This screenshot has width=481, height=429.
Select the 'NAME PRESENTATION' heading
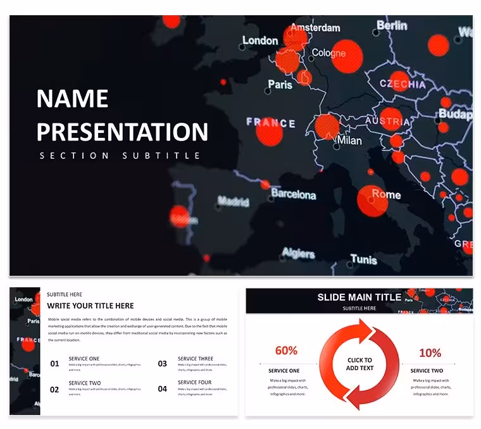[122, 115]
